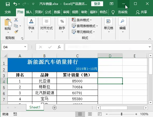This screenshot has height=117, width=153.
Task: Click the Share button
Action: click(141, 12)
